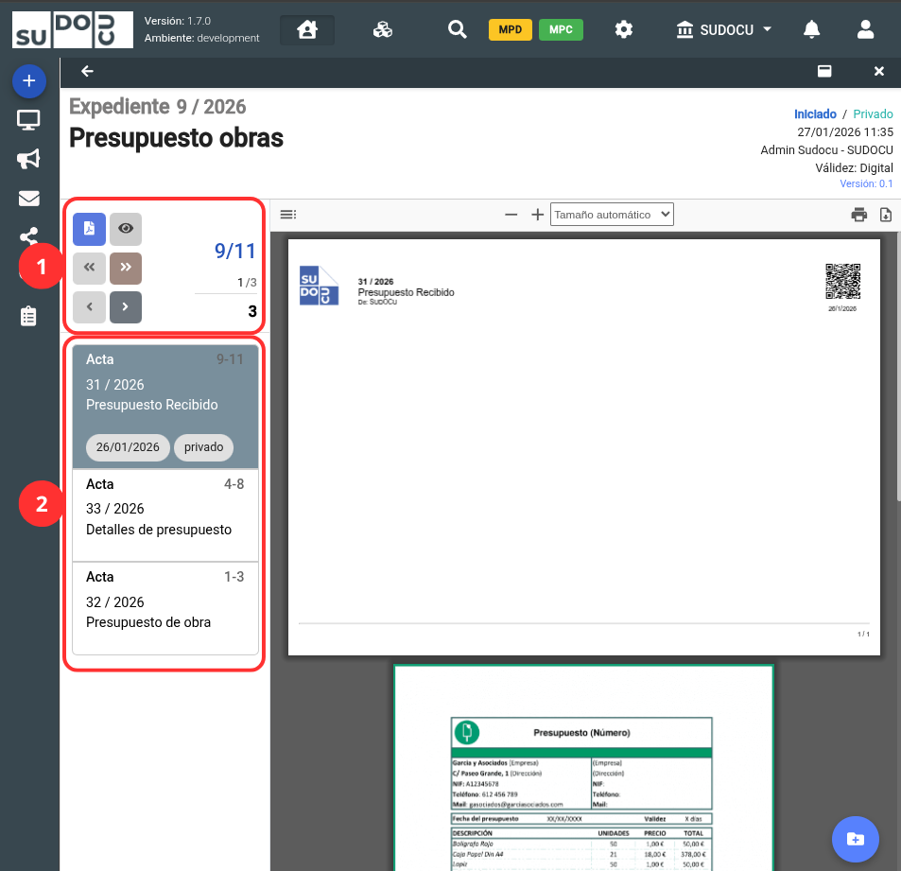The image size is (901, 871).
Task: Click the SUDOCU logo
Action: pos(73,29)
